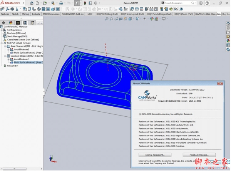
Task: Select Multi Surface Feature1 under Avoid Features1
Action: click(28, 53)
